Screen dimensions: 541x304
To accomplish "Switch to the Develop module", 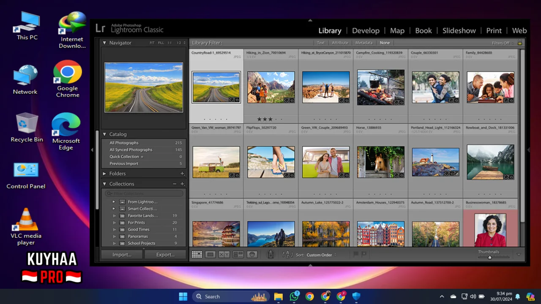I will coord(366,30).
